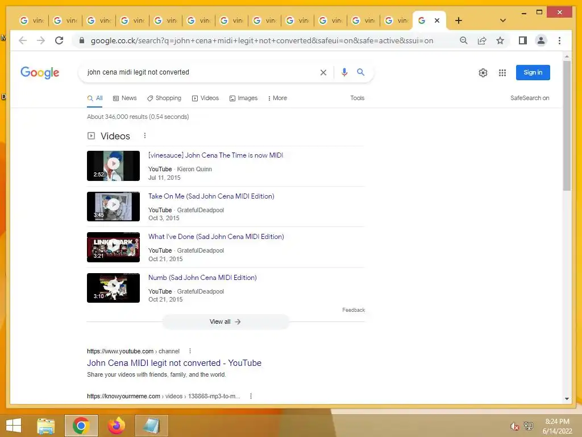Share this page using the share icon
Image resolution: width=582 pixels, height=437 pixels.
coord(482,40)
